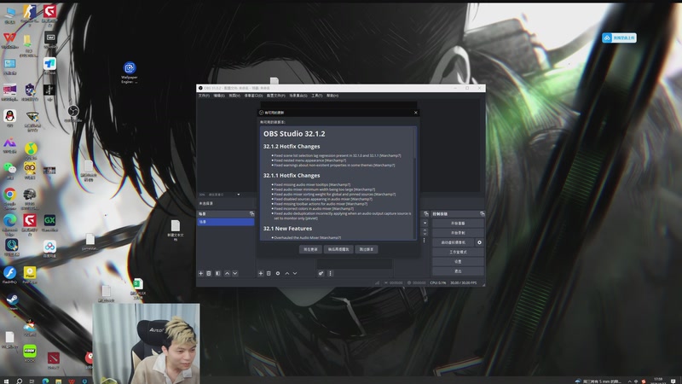
Task: Move source up with Sources toolbar up arrow
Action: click(287, 273)
